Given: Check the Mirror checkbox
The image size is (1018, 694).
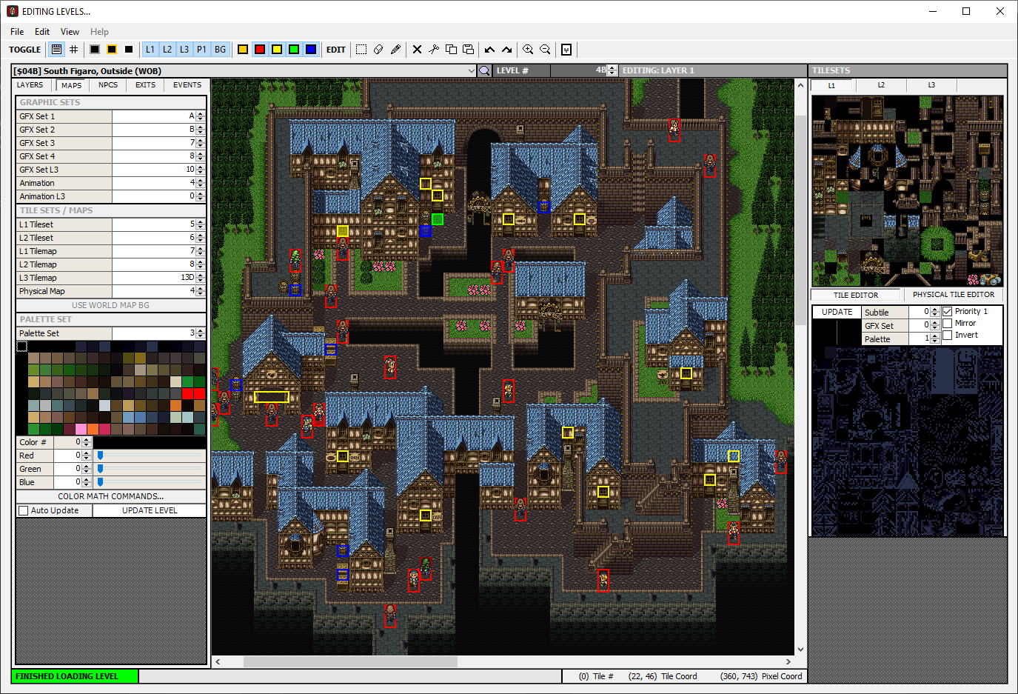Looking at the screenshot, I should click(x=947, y=324).
